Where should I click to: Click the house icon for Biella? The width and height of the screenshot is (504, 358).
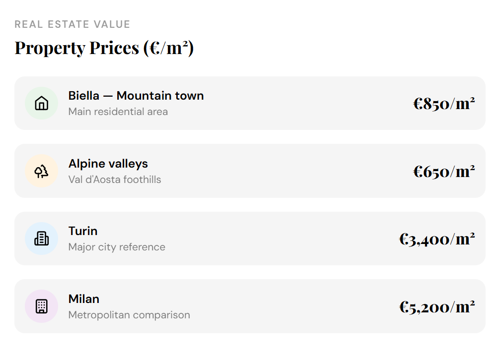click(x=42, y=103)
